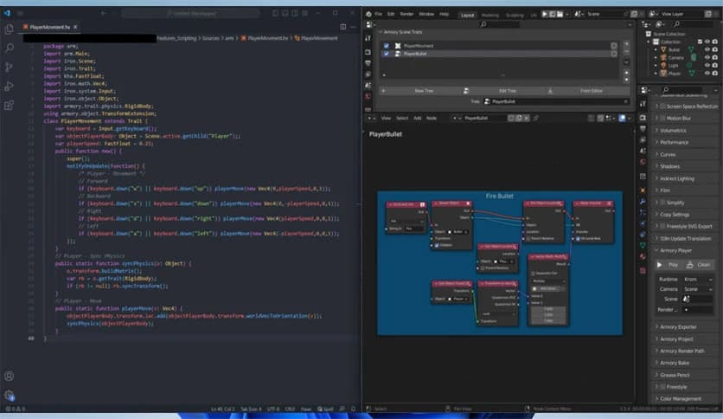Expand the Volumetrics panel
Viewport: 723px width, 419px height.
point(656,130)
